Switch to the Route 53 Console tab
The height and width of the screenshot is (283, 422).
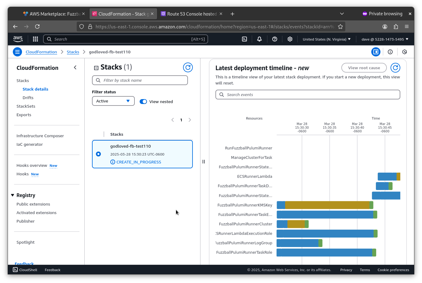192,14
